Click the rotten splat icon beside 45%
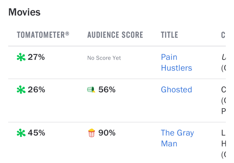This screenshot has height=163, width=234. click(21, 133)
